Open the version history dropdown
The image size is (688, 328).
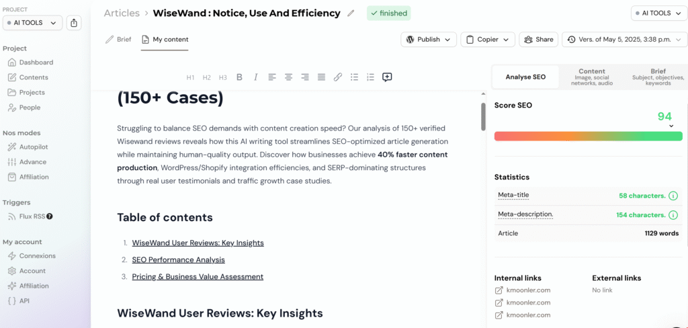click(x=624, y=40)
